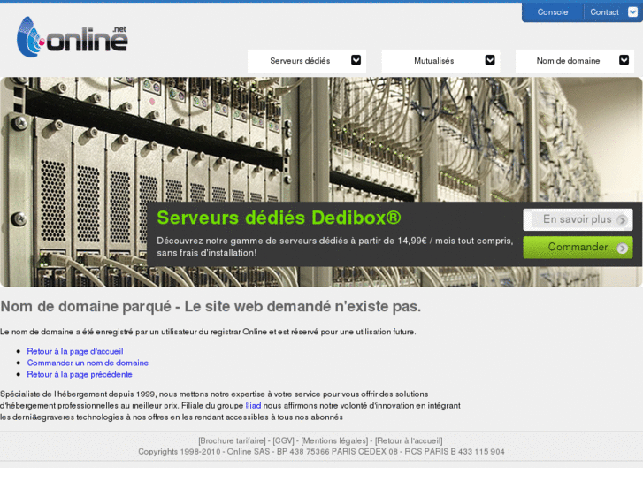
Task: Expand the Serveurs dédiés dropdown arrow
Action: 356,60
